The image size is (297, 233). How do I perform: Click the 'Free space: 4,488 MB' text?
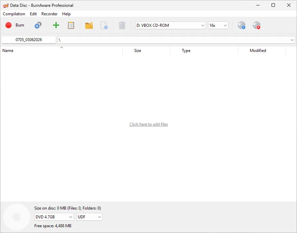coord(53,226)
